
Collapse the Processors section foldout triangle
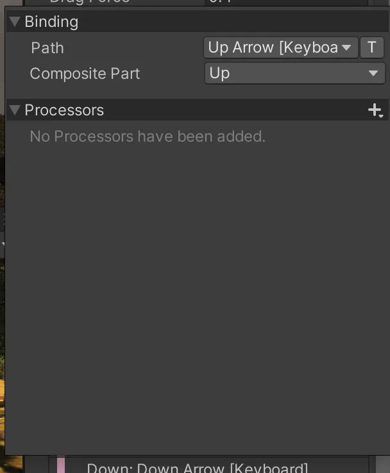15,110
